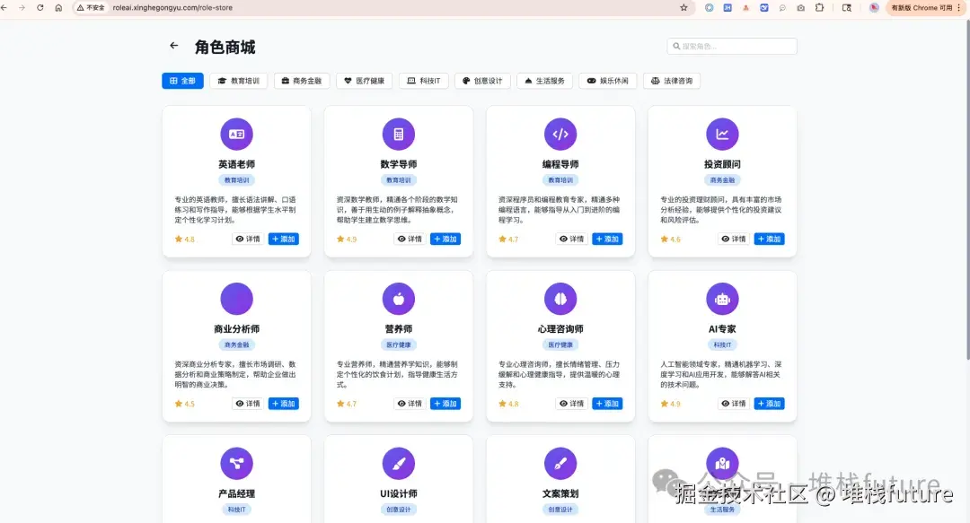
Task: Click the apple icon on 营养师 card
Action: (x=399, y=298)
